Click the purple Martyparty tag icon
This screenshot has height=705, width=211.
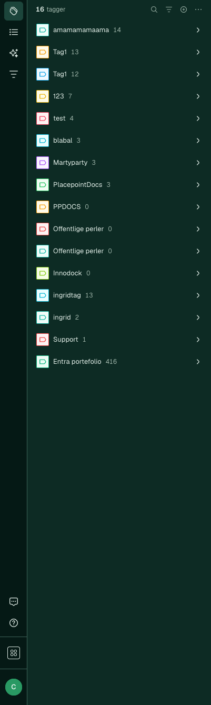click(x=43, y=163)
